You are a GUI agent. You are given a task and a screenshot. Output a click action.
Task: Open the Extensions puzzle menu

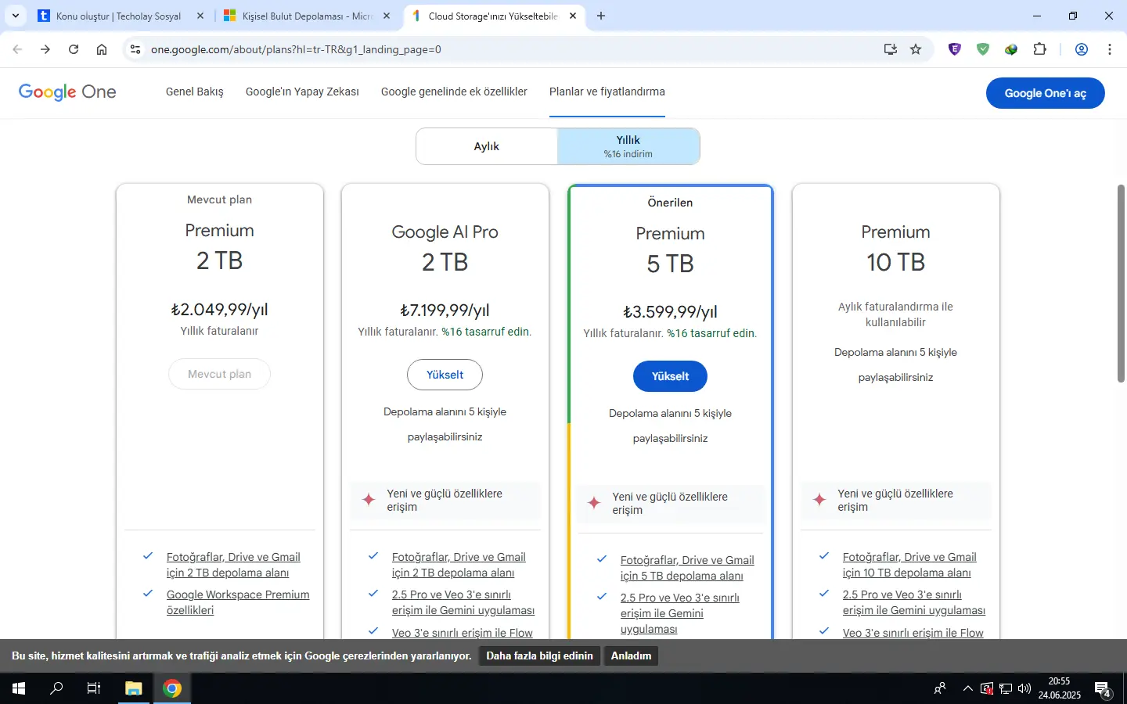click(x=1039, y=49)
